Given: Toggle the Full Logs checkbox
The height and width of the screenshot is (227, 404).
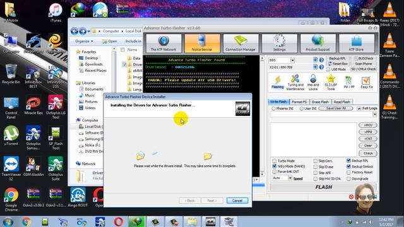Looking at the screenshot, I should [x=359, y=108].
